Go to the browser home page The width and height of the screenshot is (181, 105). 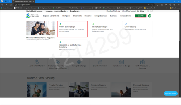[x=11, y=5]
